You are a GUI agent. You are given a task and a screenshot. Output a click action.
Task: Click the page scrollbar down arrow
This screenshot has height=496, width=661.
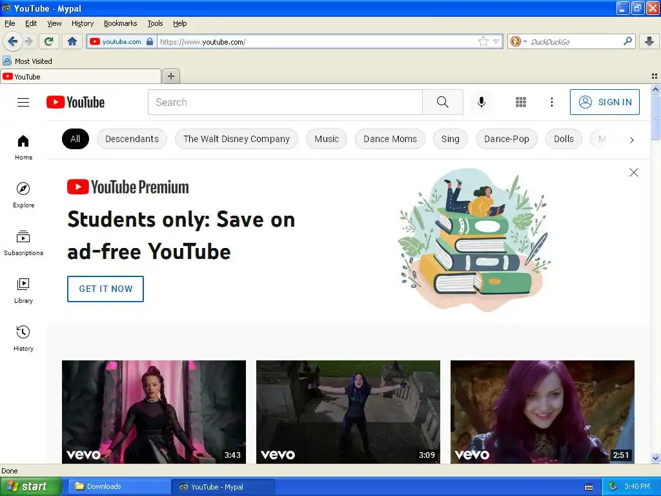(x=655, y=458)
